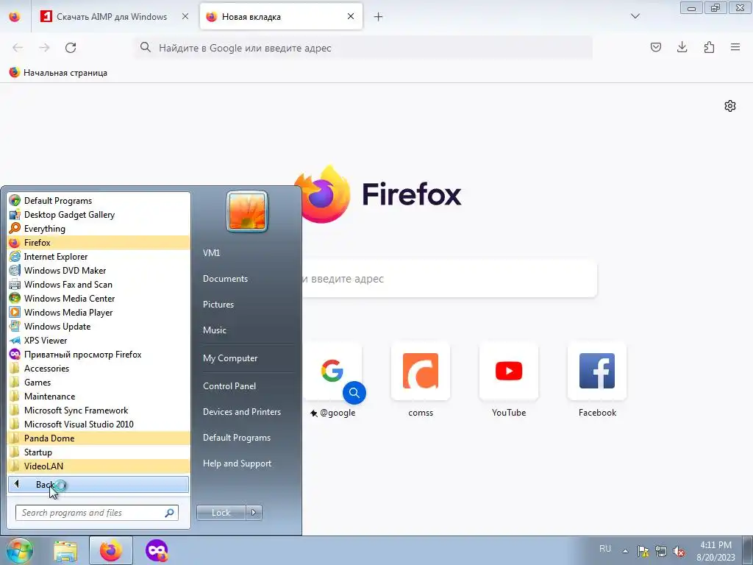Show hidden tray icons
The image size is (753, 565).
tap(625, 551)
